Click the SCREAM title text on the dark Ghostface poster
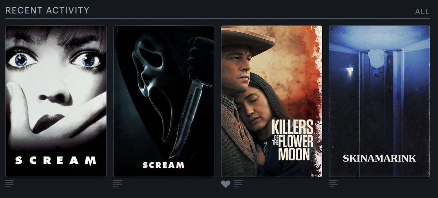The height and width of the screenshot is (198, 438). (164, 165)
